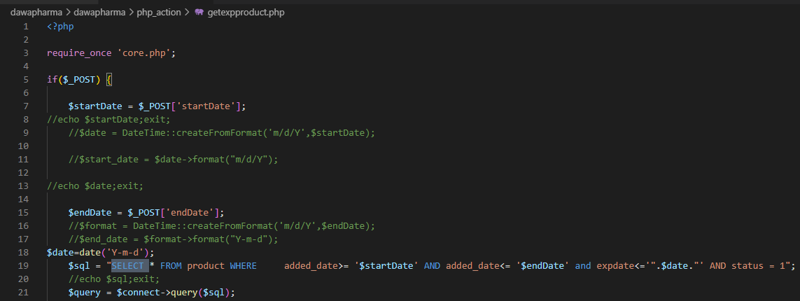Click line number 12 in the gutter
This screenshot has width=800, height=301.
(24, 172)
